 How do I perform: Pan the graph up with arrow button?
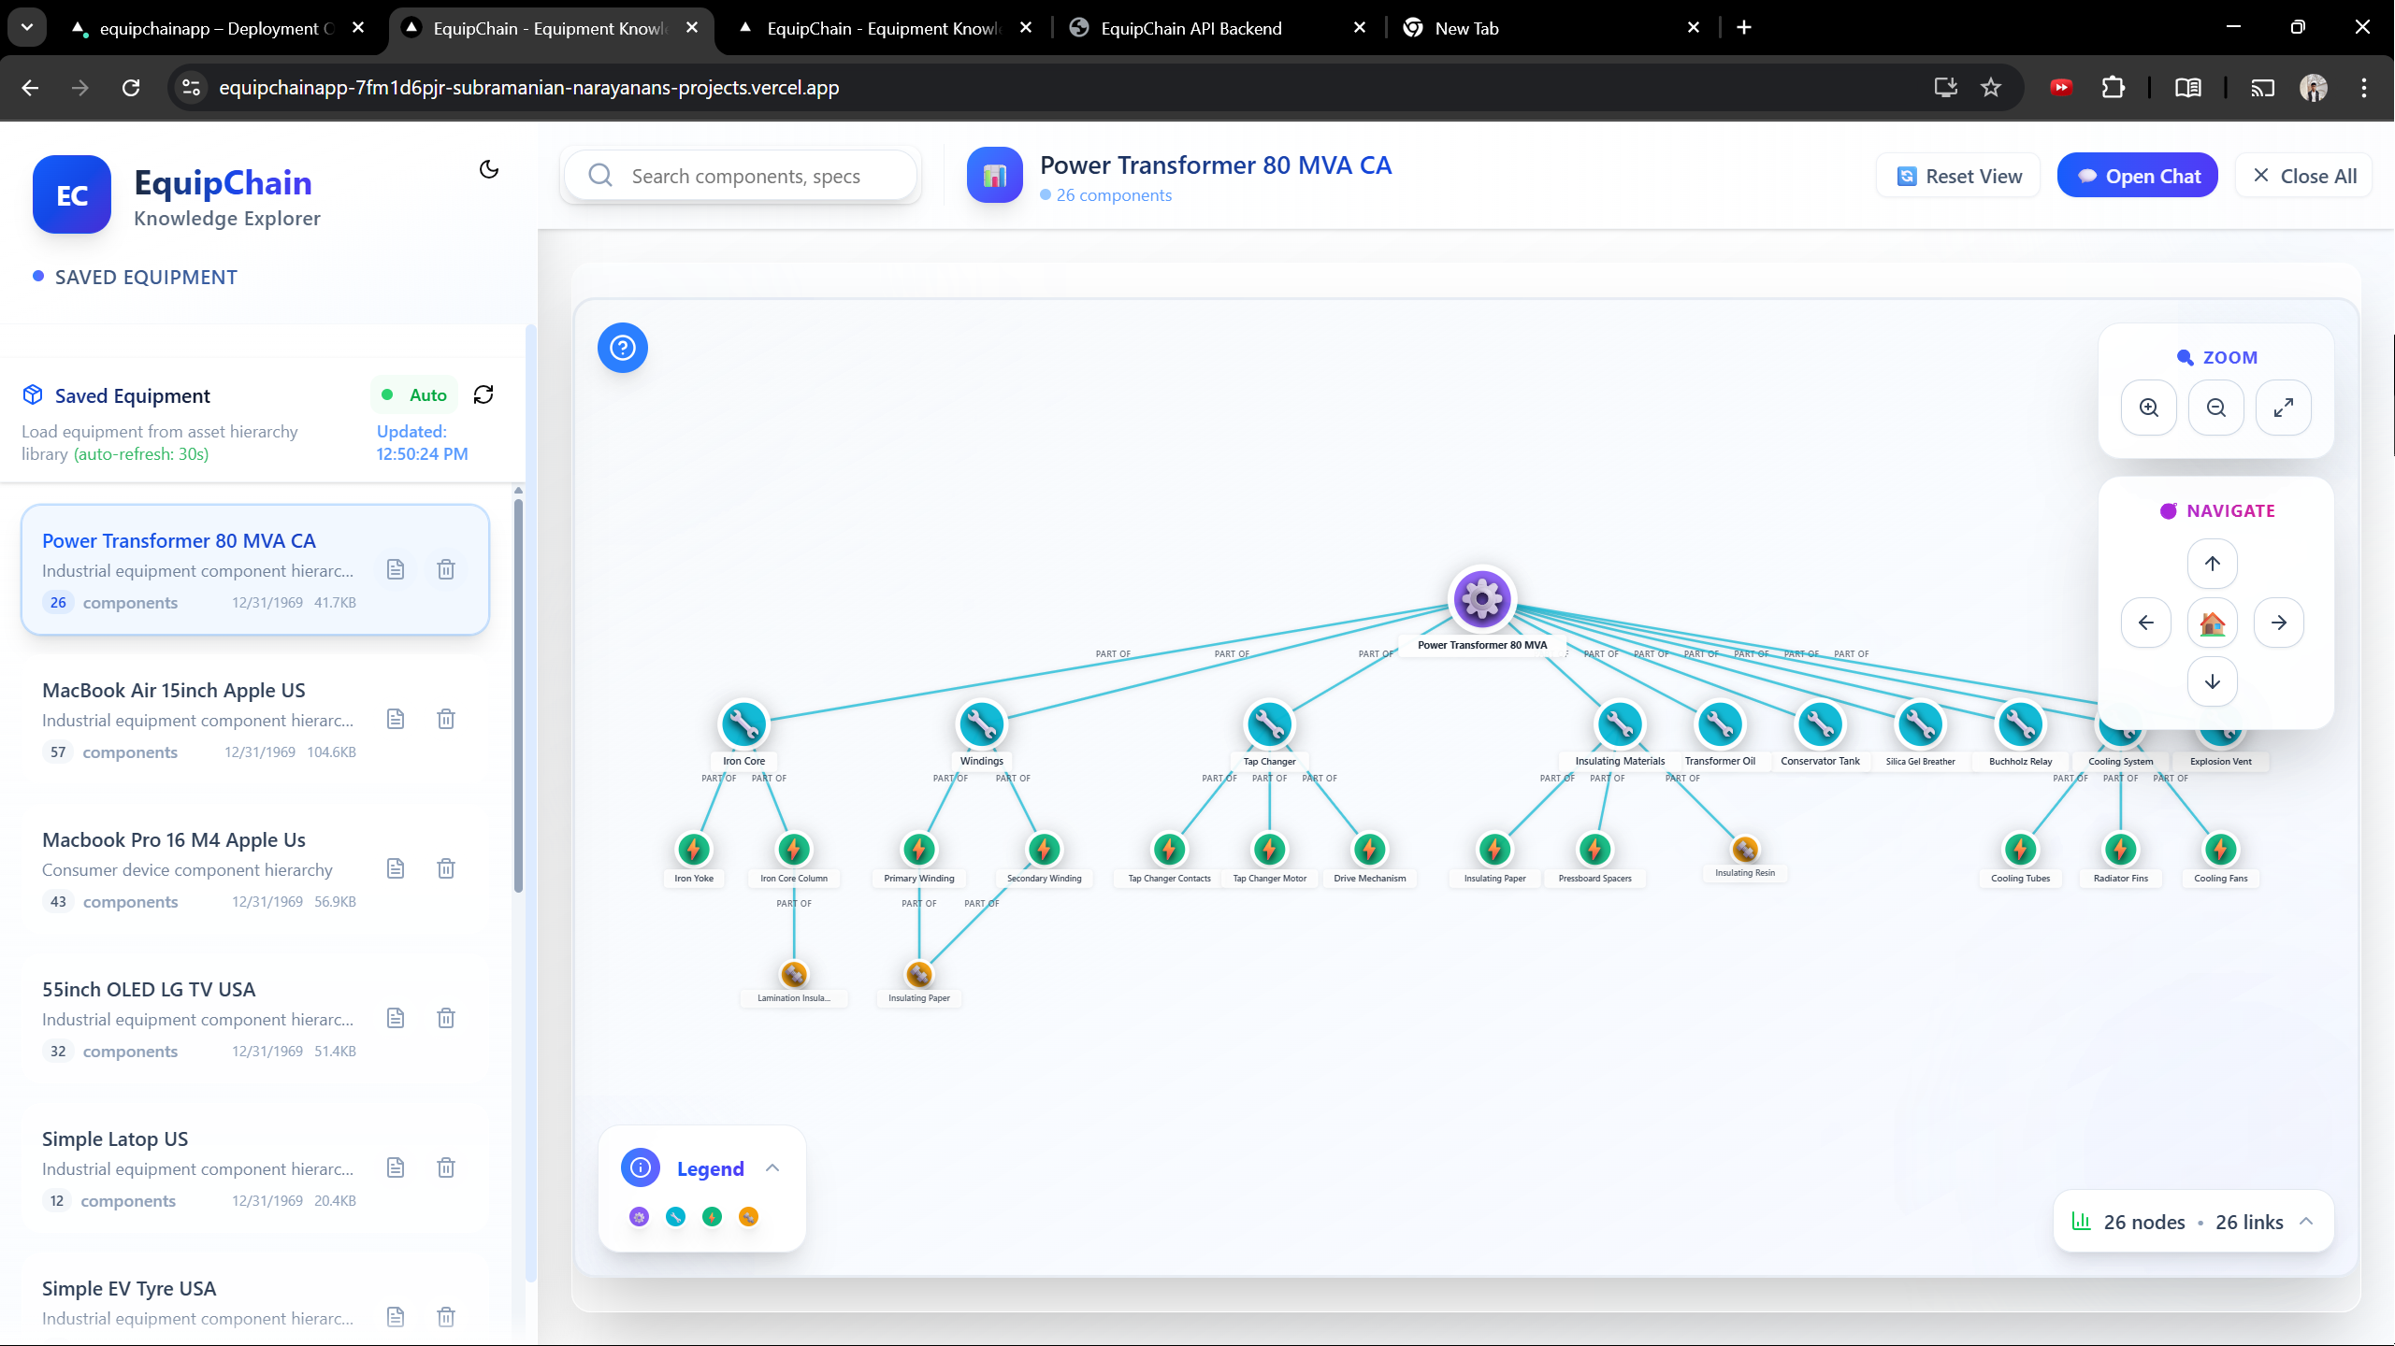point(2212,564)
